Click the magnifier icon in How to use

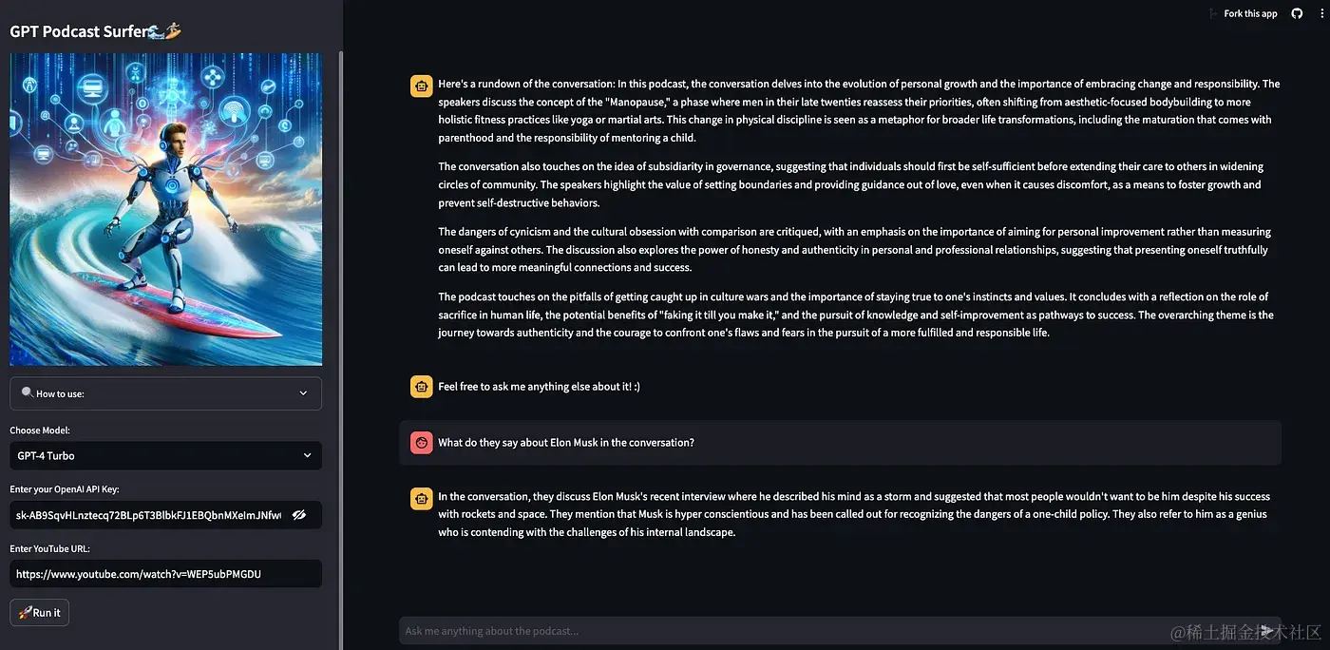(x=27, y=393)
